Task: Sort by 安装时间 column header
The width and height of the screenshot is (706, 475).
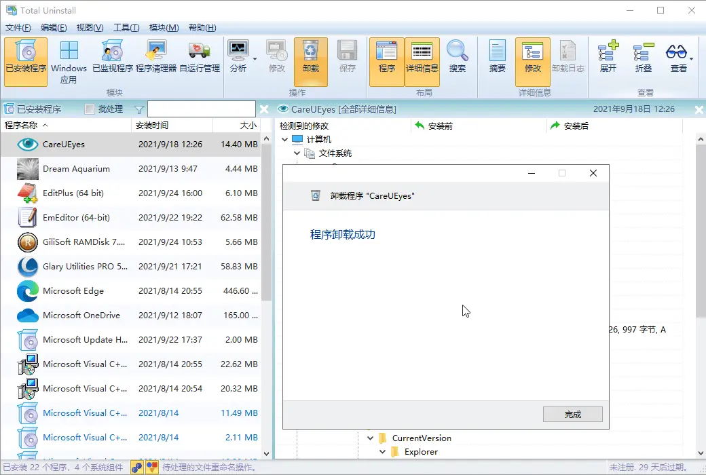Action: [172, 125]
